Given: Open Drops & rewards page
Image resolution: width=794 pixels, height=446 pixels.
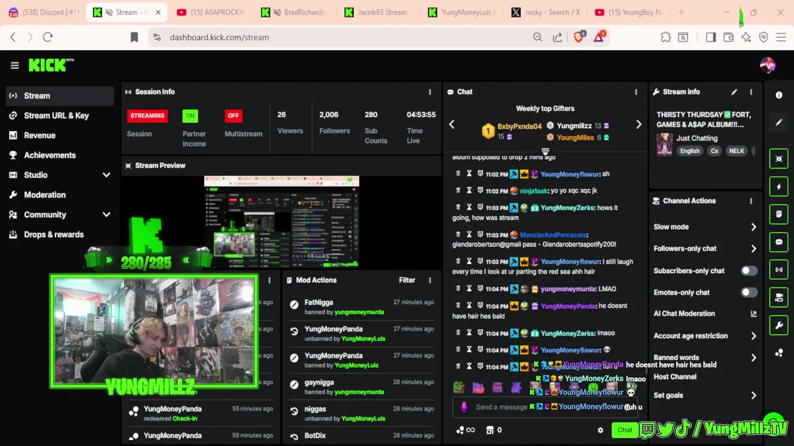Looking at the screenshot, I should tap(60, 234).
